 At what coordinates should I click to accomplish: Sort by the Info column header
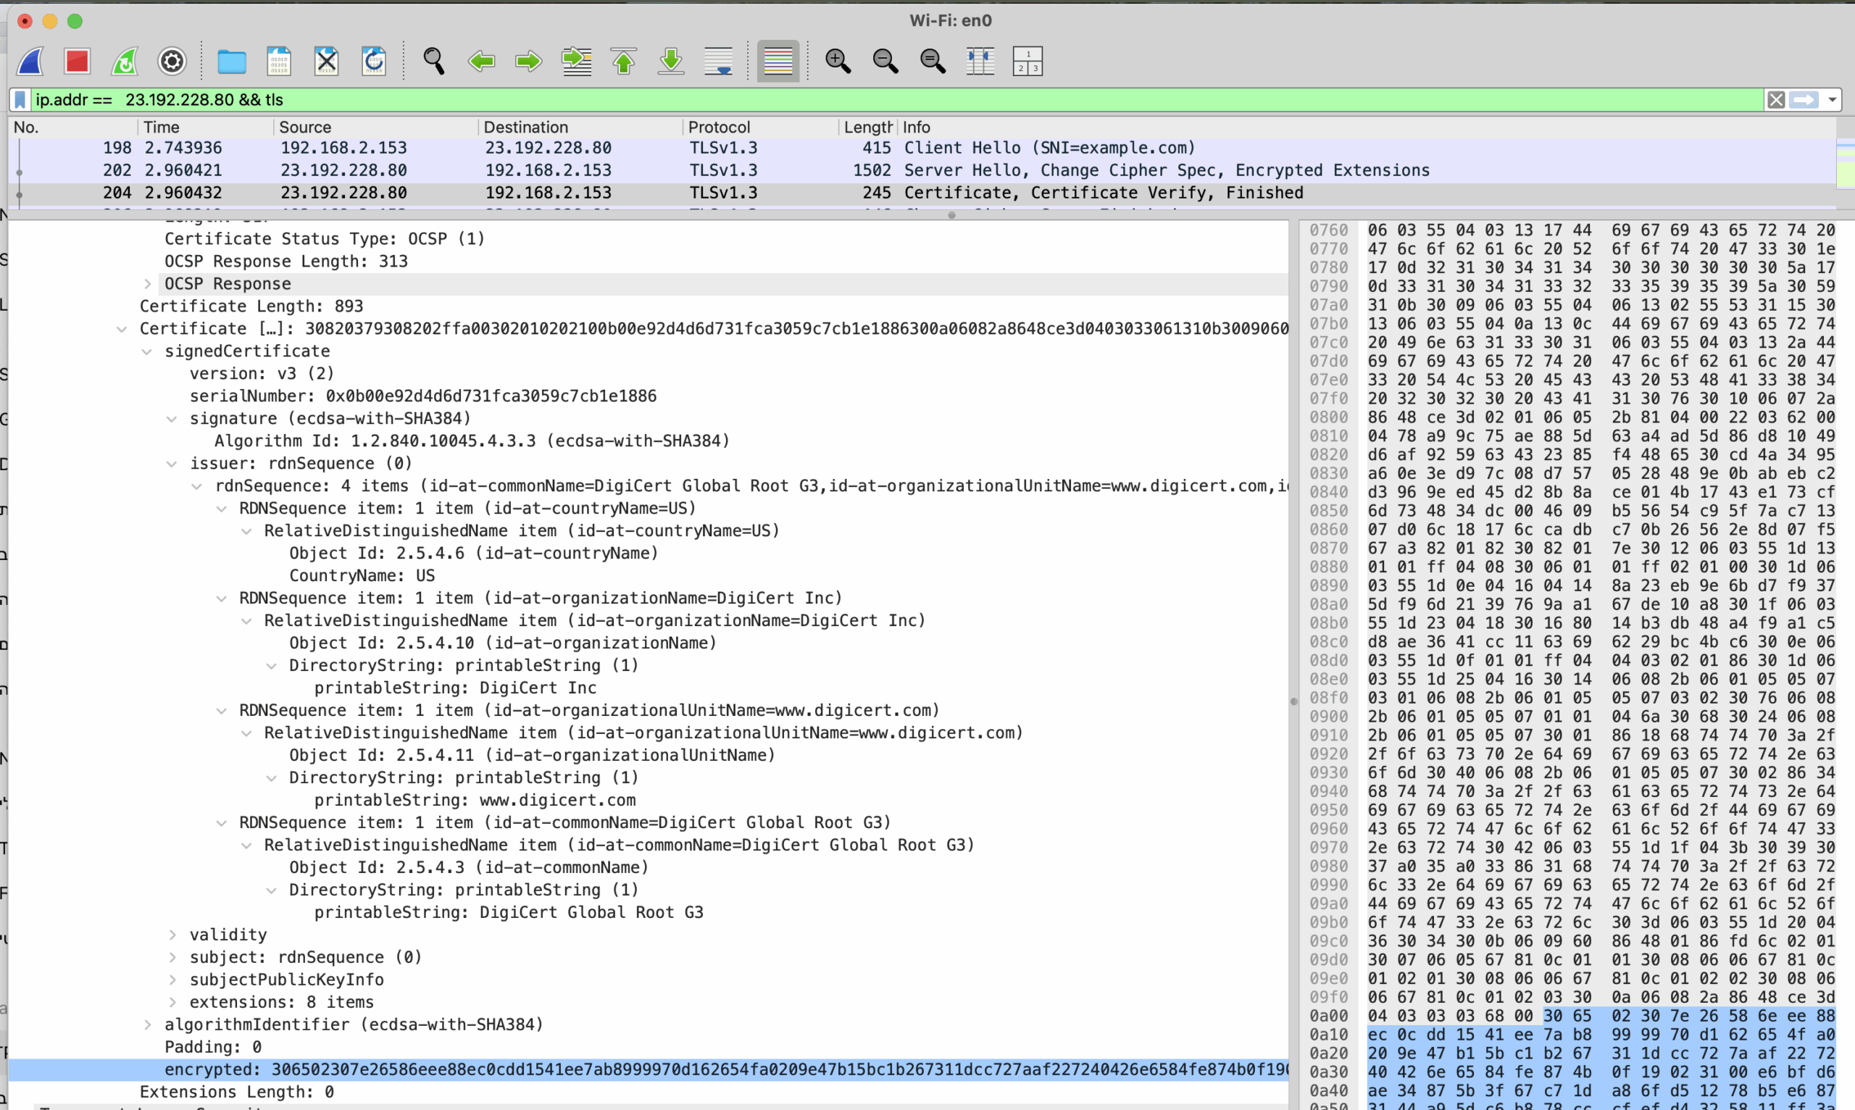point(1367,127)
